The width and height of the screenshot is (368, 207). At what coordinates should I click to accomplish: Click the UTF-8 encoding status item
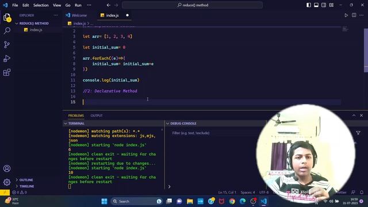coord(264,192)
